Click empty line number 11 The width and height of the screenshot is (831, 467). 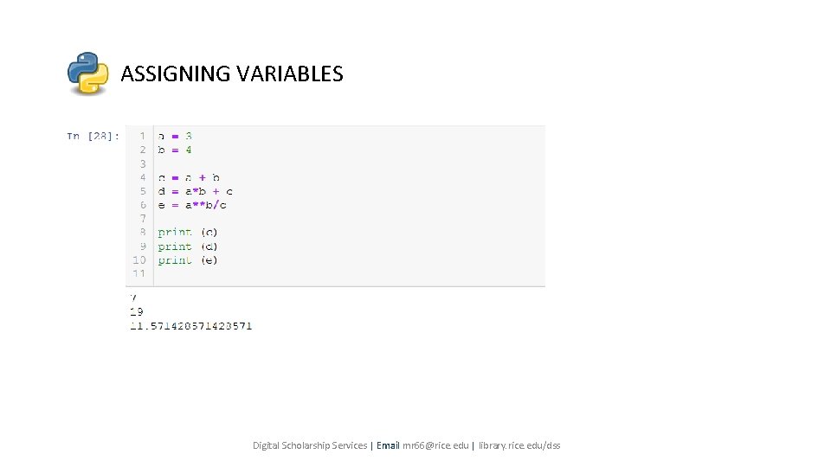tap(138, 274)
